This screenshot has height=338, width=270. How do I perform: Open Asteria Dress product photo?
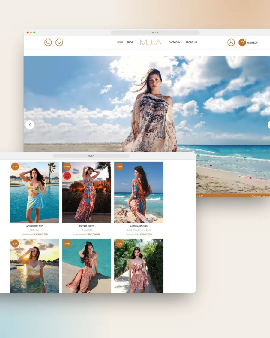pos(87,192)
